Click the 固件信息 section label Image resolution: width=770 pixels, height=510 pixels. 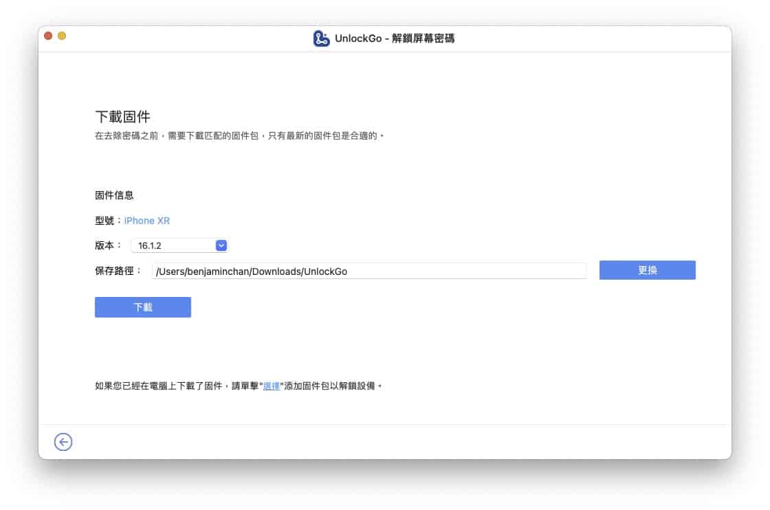[114, 195]
